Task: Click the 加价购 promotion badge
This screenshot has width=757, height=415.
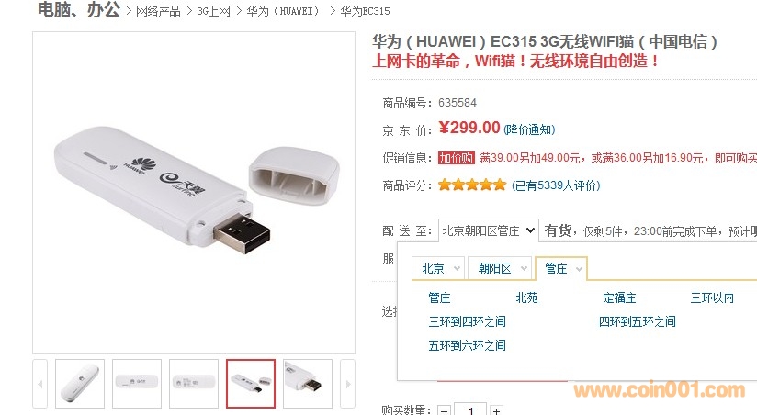Action: tap(457, 158)
